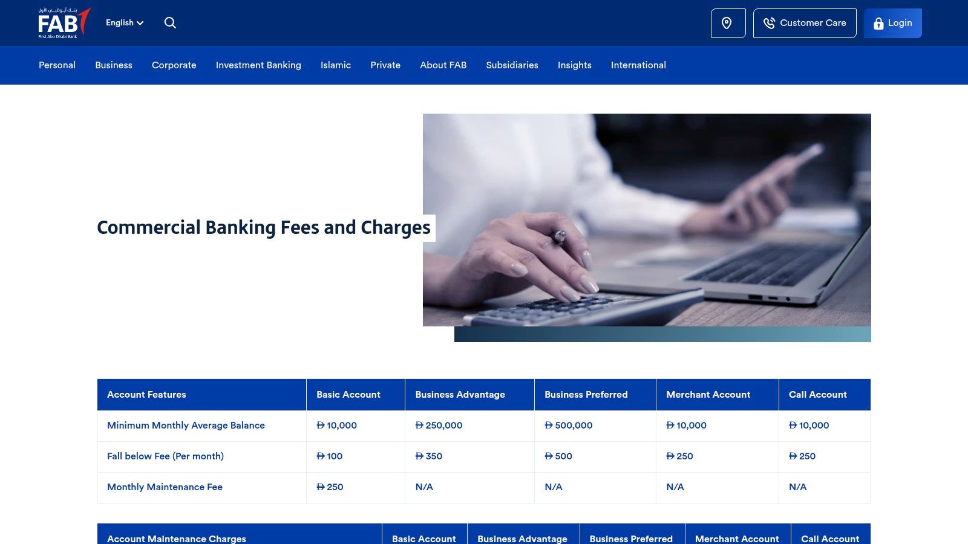
Task: Open the About FAB page
Action: point(443,65)
